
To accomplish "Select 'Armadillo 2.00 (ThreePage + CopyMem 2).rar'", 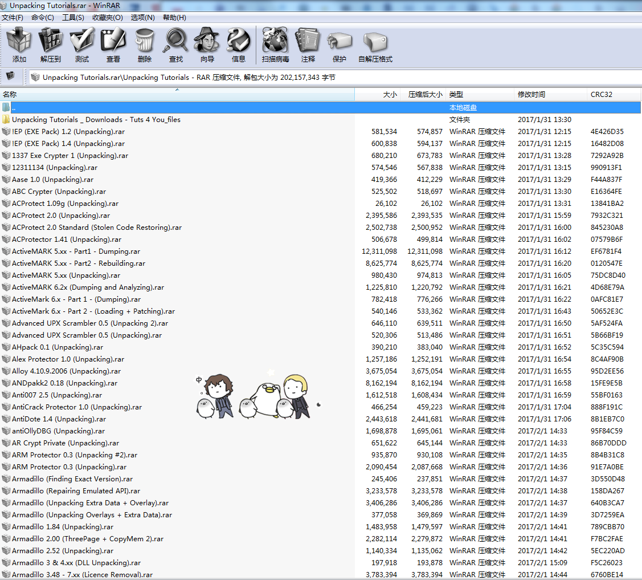I will 88,538.
